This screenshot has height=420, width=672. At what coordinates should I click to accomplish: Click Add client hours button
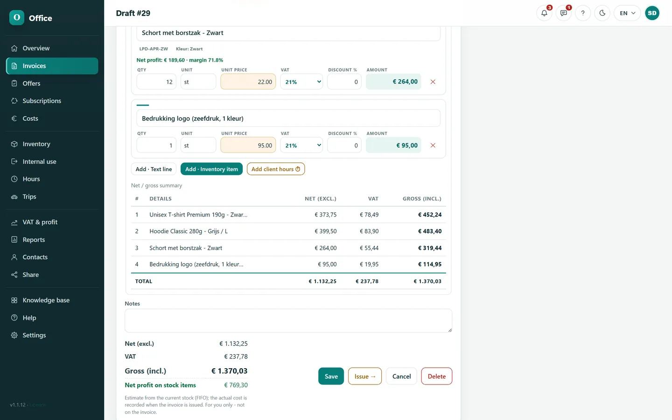tap(276, 169)
